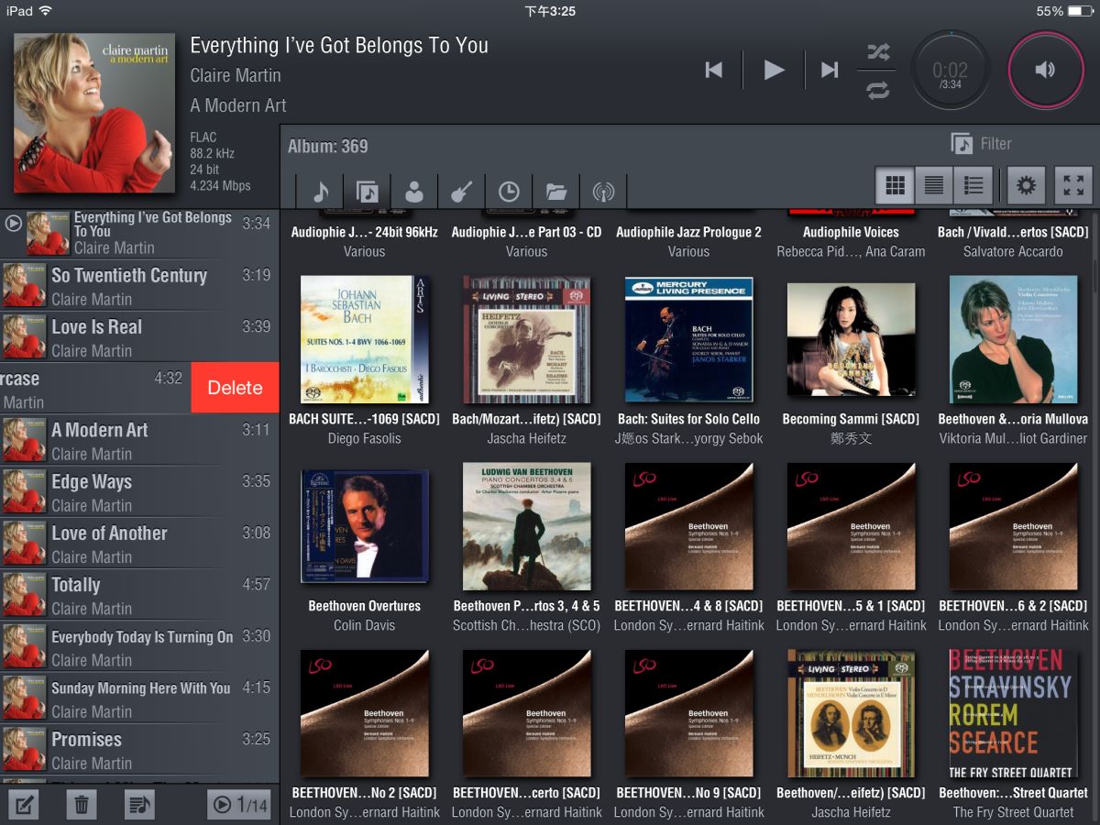Image resolution: width=1100 pixels, height=825 pixels.
Task: Select track "Sunday Morning Here With You"
Action: point(139,698)
